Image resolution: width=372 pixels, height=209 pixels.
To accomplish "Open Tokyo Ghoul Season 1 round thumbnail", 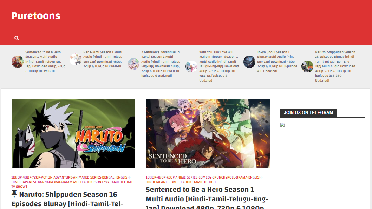I will pyautogui.click(x=249, y=62).
